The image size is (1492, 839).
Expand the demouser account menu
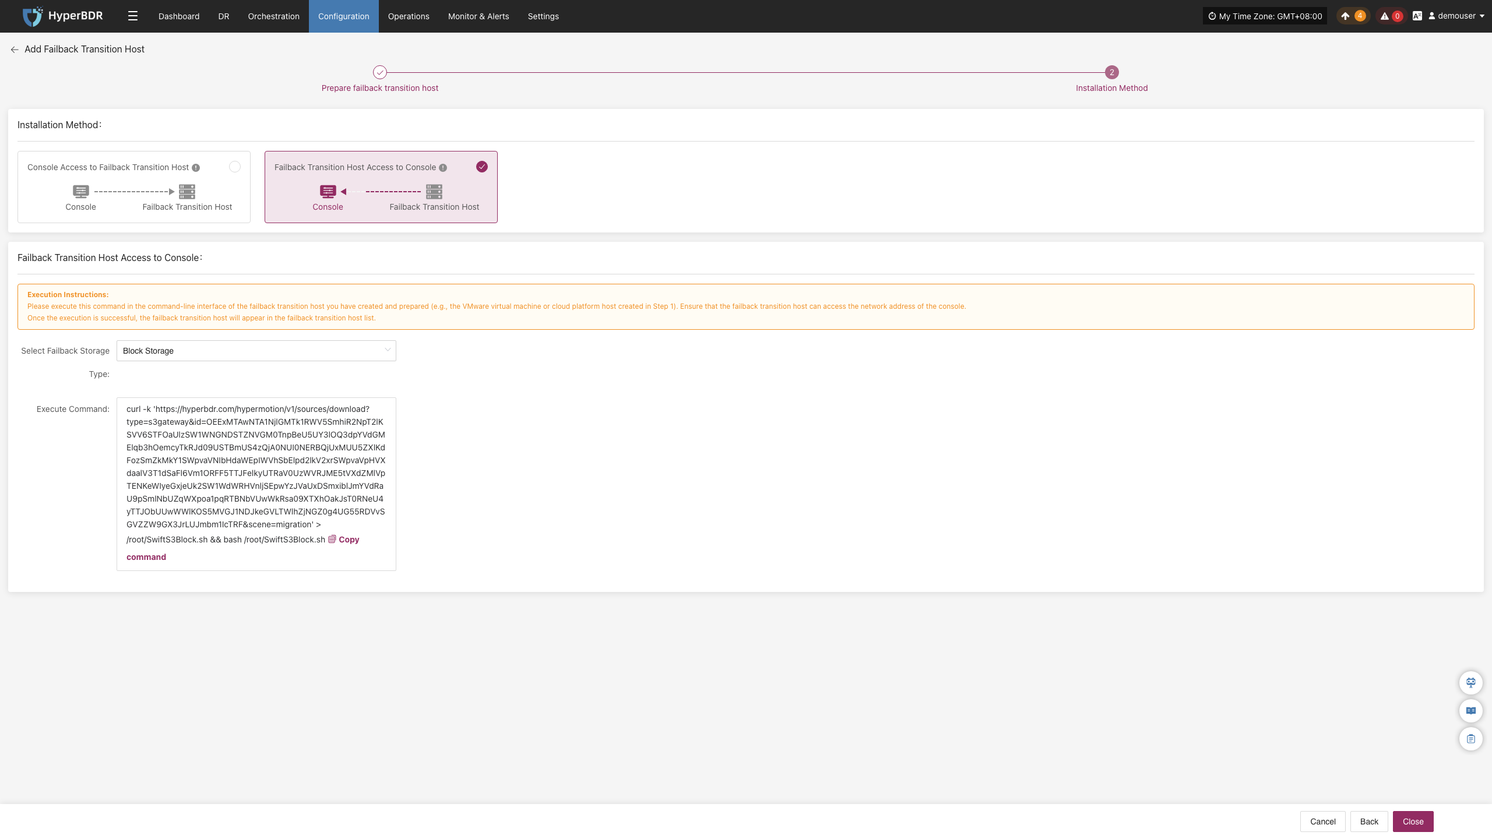pyautogui.click(x=1456, y=16)
